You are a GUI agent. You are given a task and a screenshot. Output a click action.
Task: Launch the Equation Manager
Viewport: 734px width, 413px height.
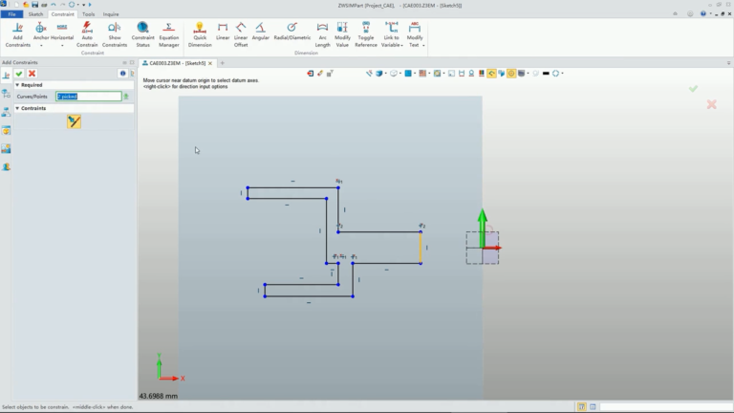168,34
